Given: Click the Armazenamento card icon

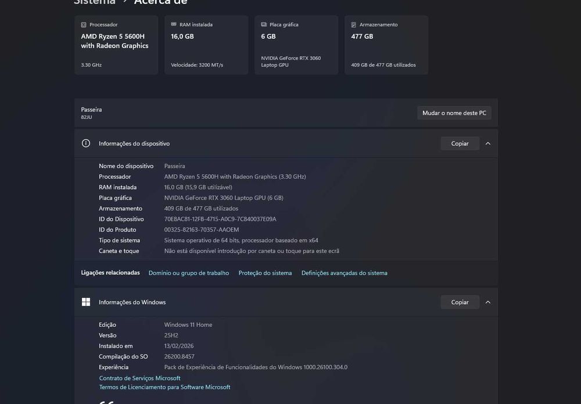Looking at the screenshot, I should [x=353, y=25].
